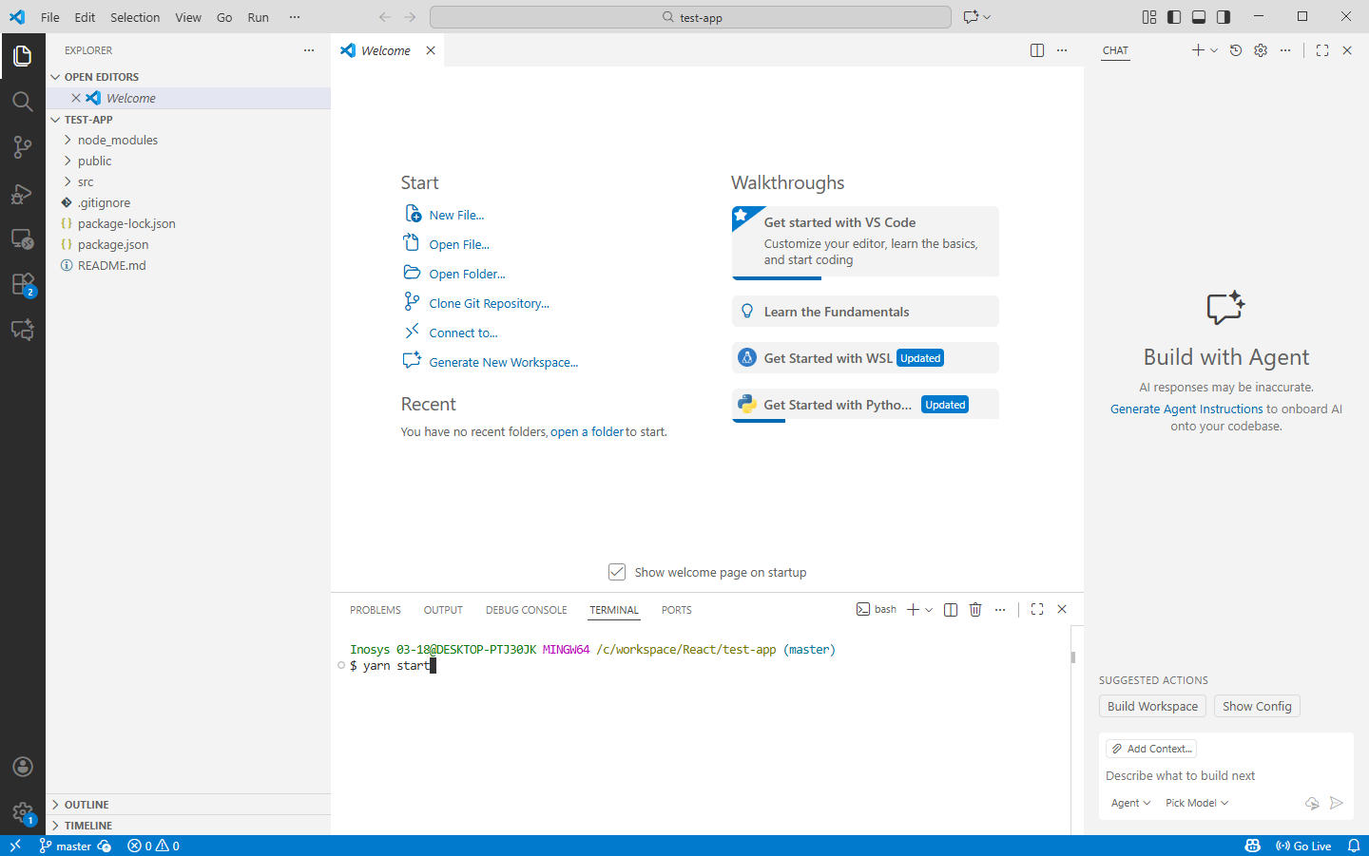Open the Chat view icon in activity bar
The height and width of the screenshot is (856, 1369).
tap(23, 330)
